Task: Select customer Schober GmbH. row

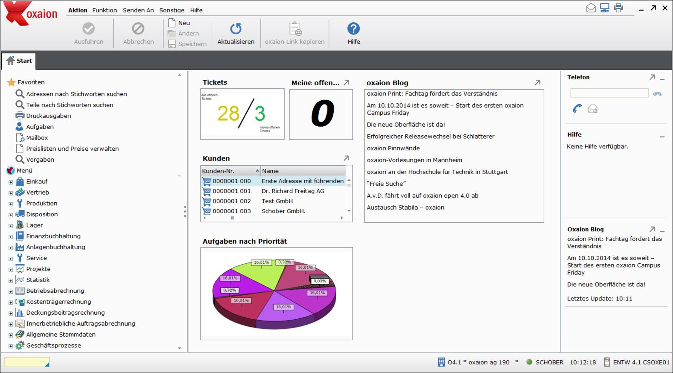Action: click(x=273, y=211)
